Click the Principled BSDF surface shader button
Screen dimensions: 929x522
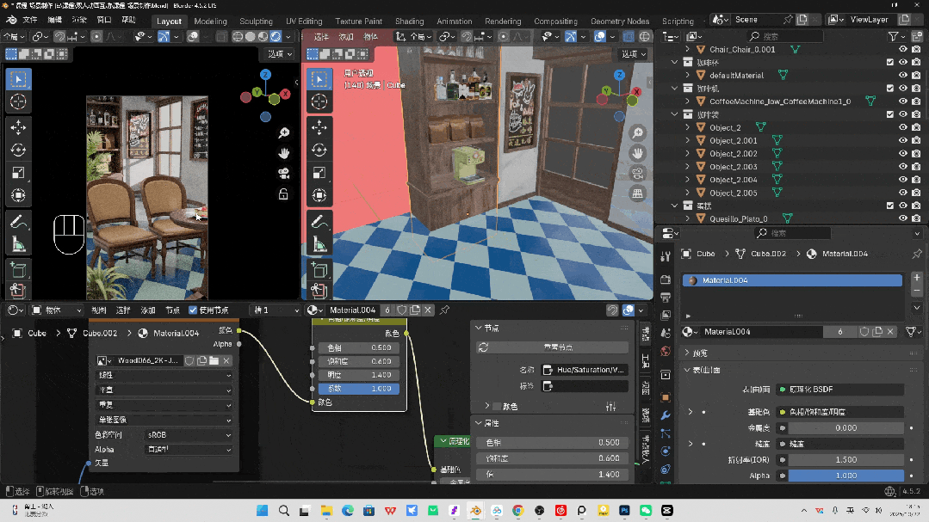pos(839,390)
